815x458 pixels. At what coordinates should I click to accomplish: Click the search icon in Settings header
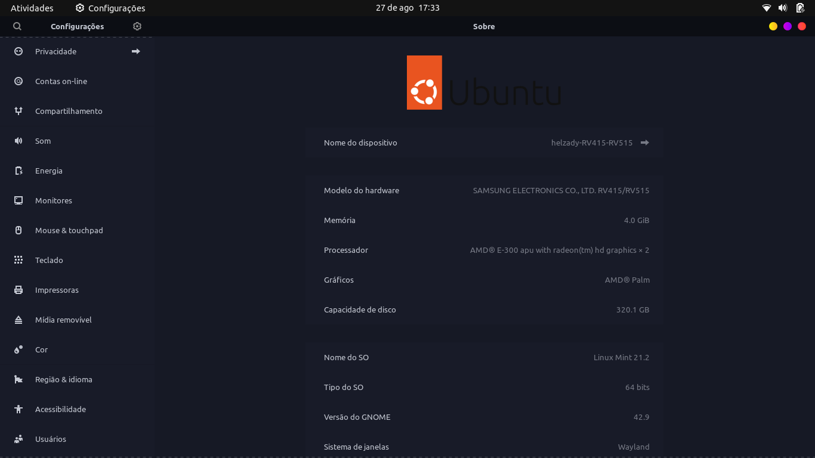point(17,26)
